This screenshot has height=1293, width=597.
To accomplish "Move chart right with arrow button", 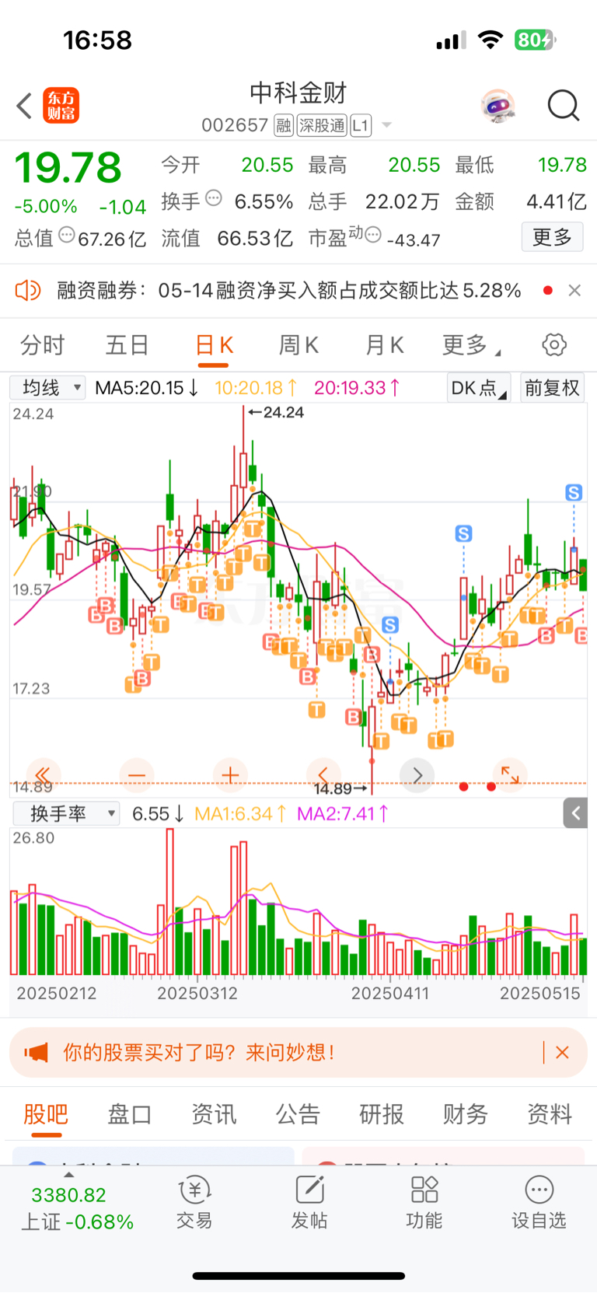I will (x=417, y=775).
